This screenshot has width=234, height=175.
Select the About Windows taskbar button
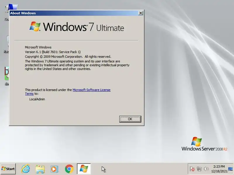(84, 169)
